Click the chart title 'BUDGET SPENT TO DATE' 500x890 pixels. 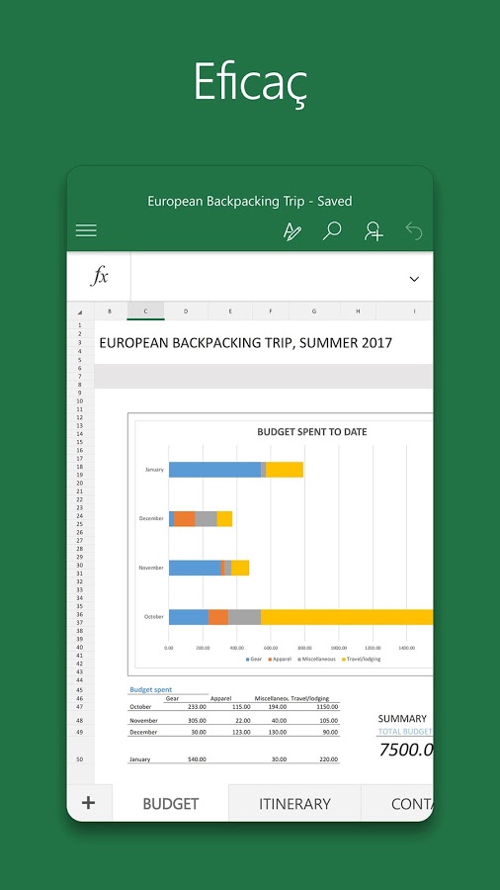(312, 432)
